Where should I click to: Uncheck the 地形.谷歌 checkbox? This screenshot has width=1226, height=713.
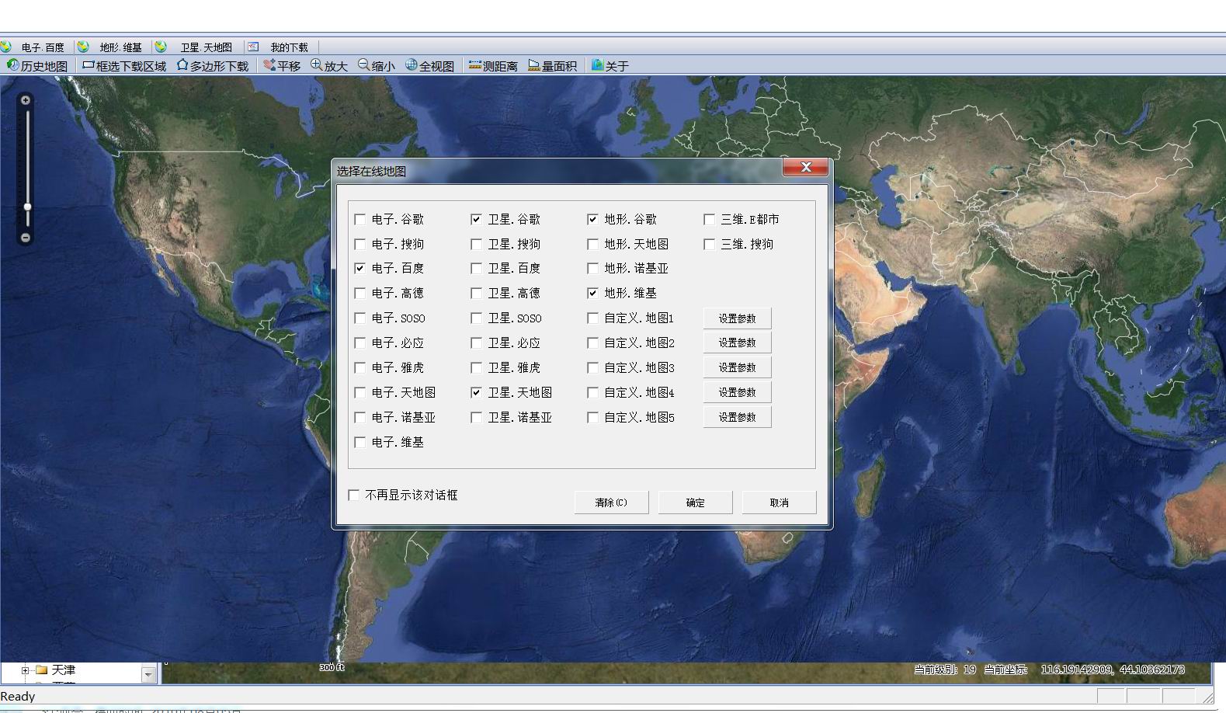click(592, 220)
